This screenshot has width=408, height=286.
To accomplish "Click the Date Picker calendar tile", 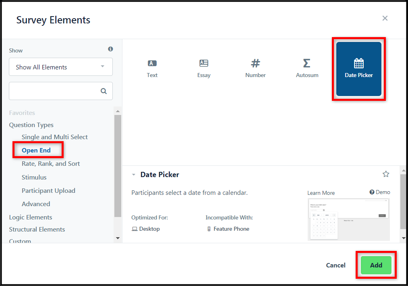I will (x=358, y=69).
